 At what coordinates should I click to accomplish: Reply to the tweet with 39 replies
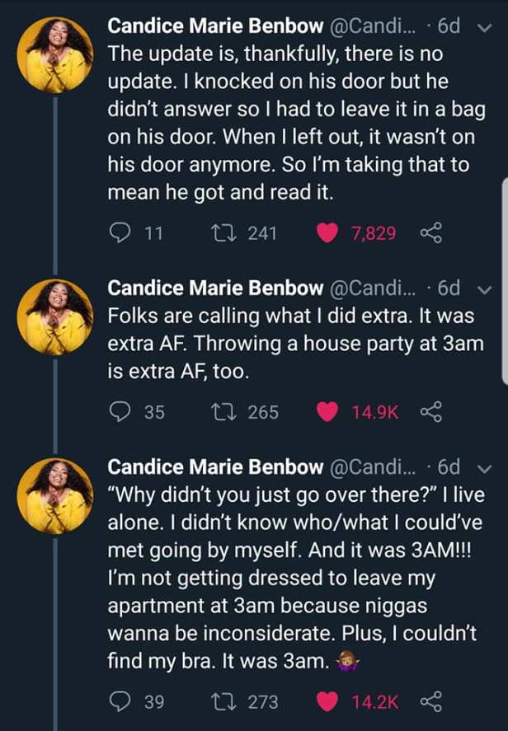coord(120,702)
